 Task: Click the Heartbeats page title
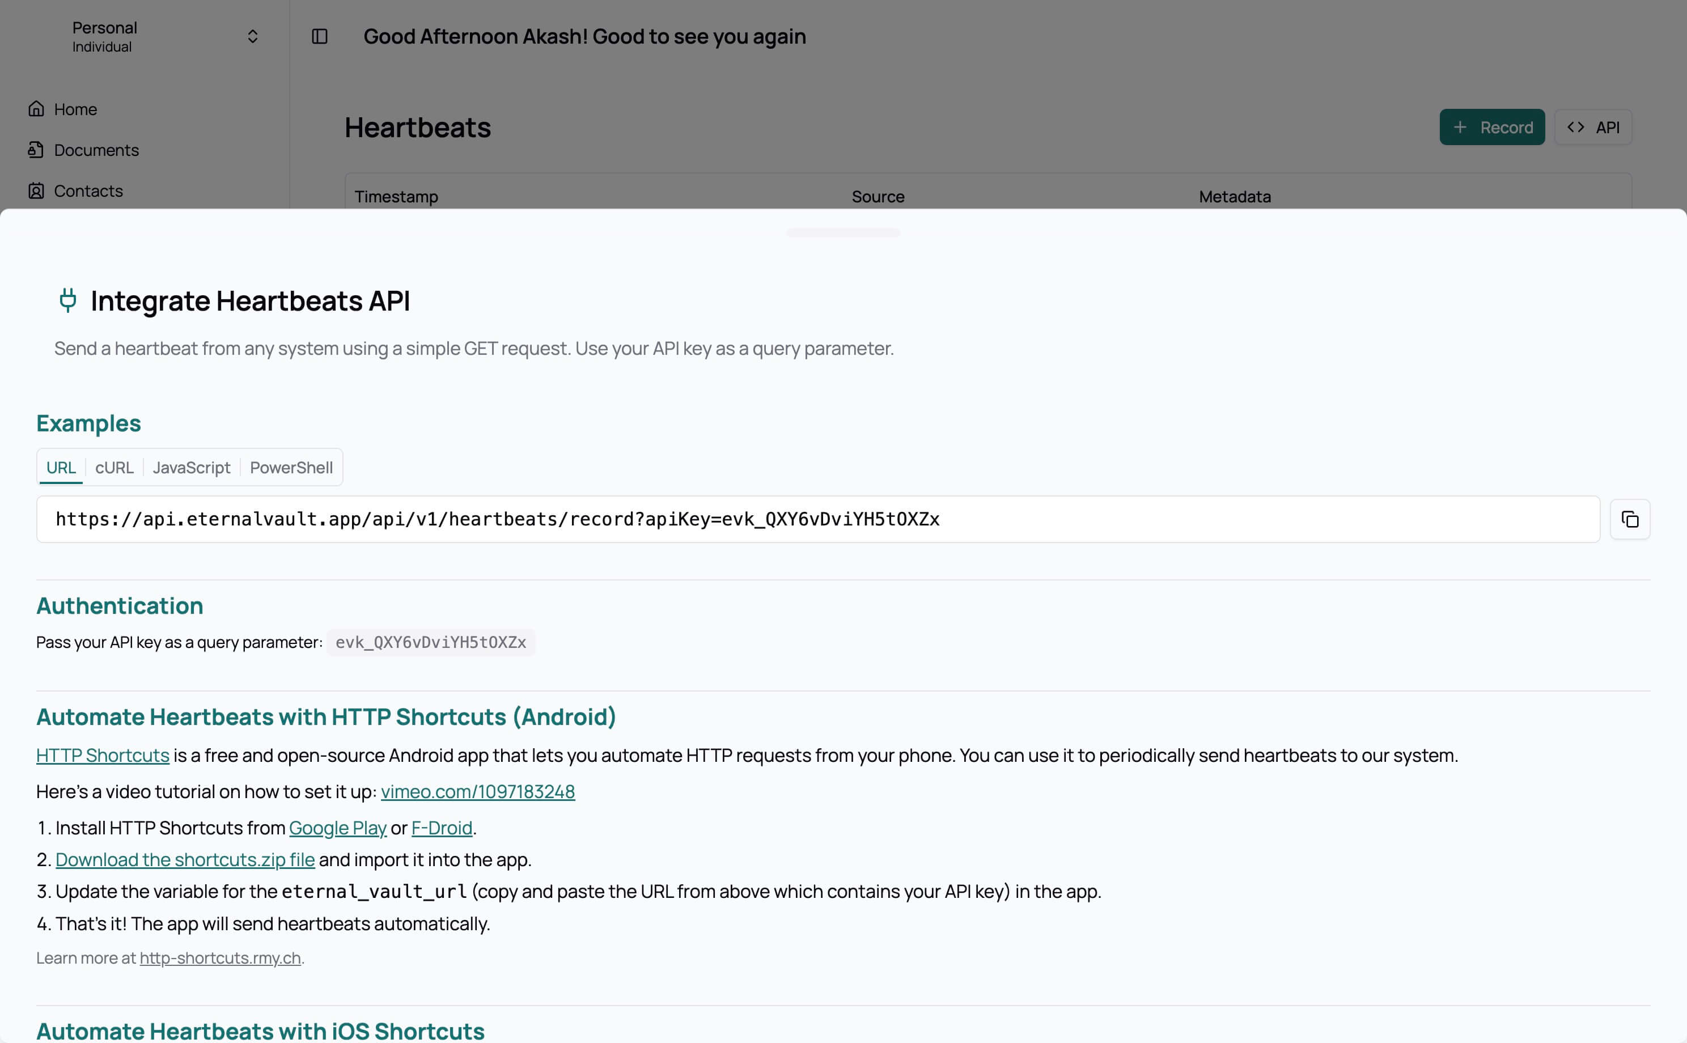417,128
